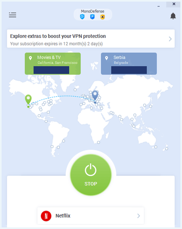Select the New Zealand server dot

pos(167,149)
